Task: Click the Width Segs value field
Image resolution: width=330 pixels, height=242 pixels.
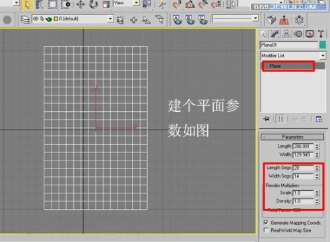Action: [x=303, y=176]
